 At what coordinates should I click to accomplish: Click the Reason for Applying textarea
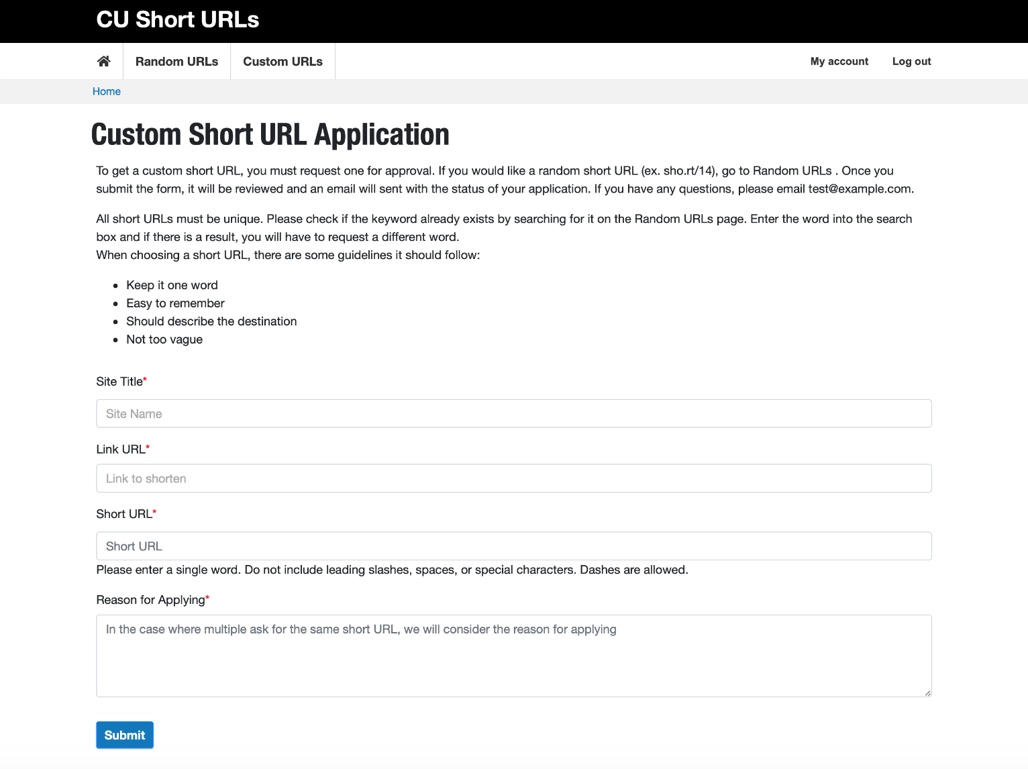(x=514, y=656)
